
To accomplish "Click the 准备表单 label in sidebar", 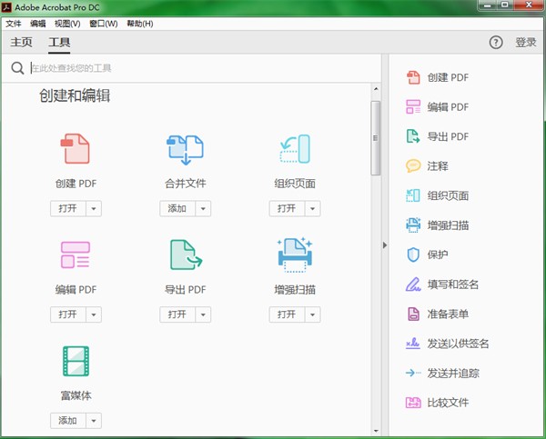I will 448,314.
